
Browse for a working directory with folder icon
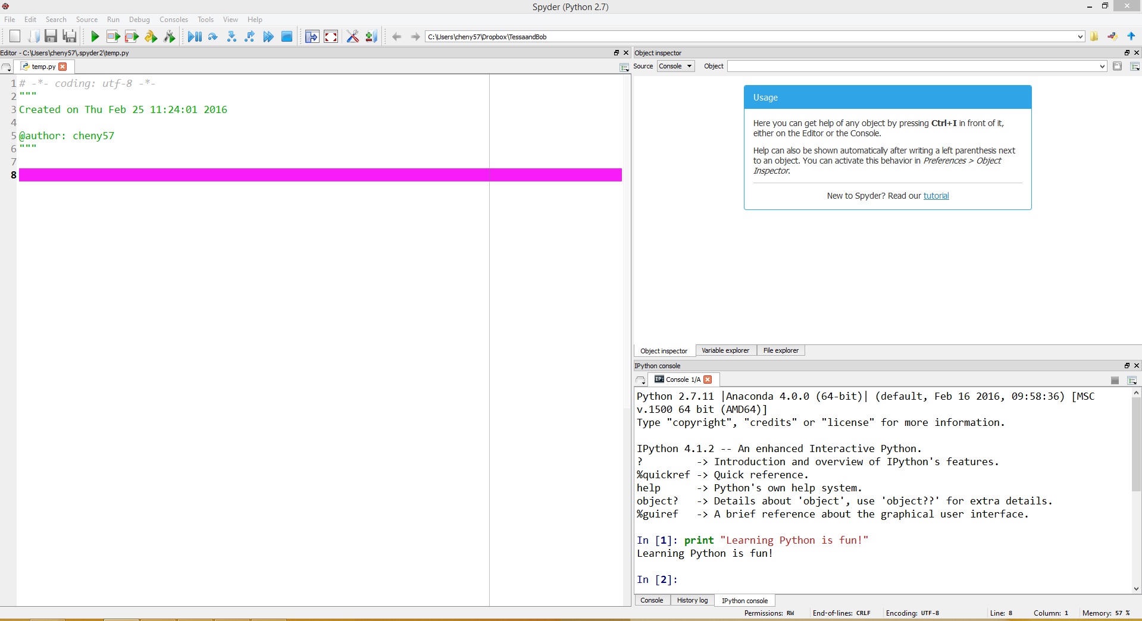pos(1094,36)
